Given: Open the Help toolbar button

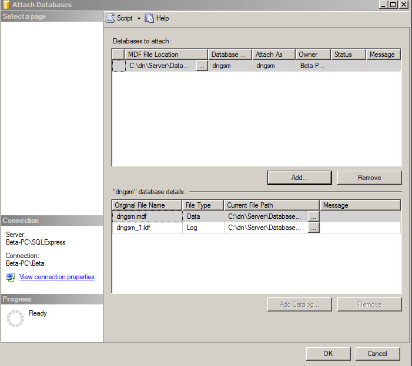Looking at the screenshot, I should [156, 18].
